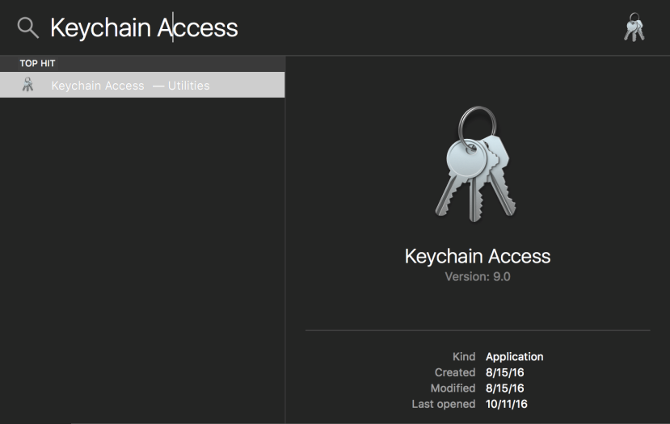This screenshot has height=424, width=670.
Task: Click the Version: 9.0 text
Action: [478, 277]
